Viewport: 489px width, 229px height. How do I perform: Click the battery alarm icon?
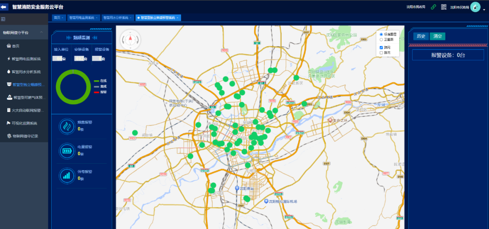click(67, 151)
